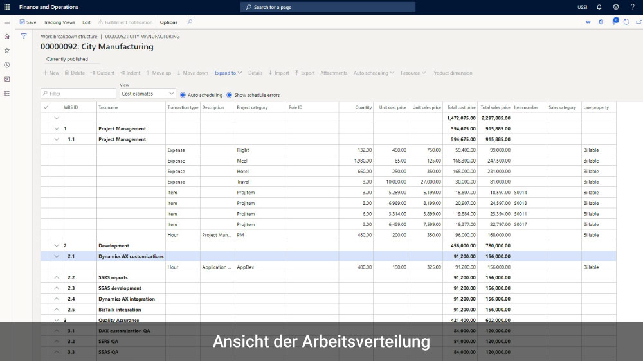Open the filter pane funnel icon
The height and width of the screenshot is (361, 643).
[24, 37]
